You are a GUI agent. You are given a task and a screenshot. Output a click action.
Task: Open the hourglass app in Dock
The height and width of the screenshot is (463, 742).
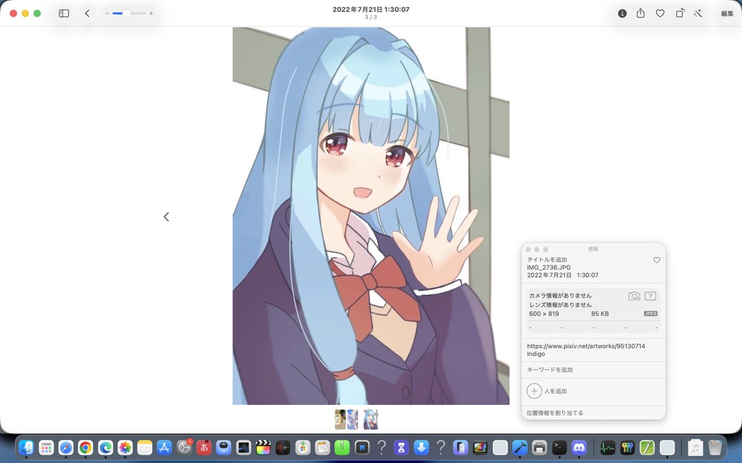click(x=402, y=447)
